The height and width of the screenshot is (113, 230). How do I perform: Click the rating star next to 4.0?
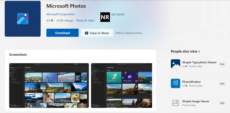click(x=52, y=20)
